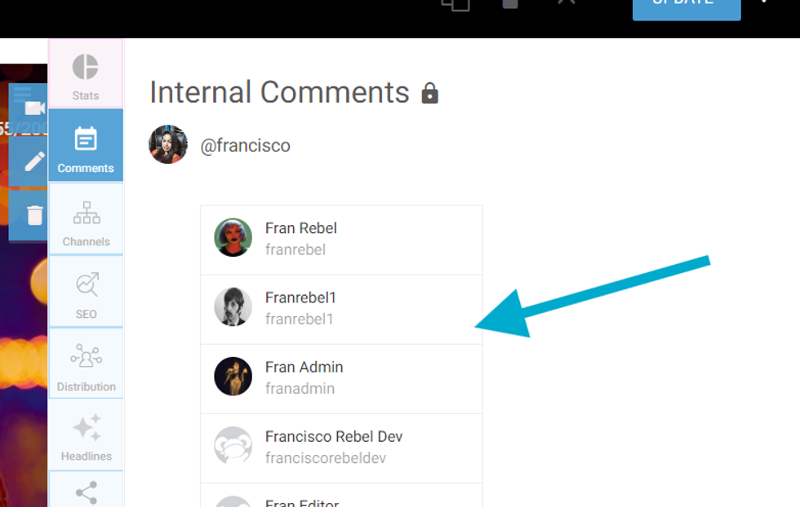Open the Channels hierarchy panel

pyautogui.click(x=86, y=219)
